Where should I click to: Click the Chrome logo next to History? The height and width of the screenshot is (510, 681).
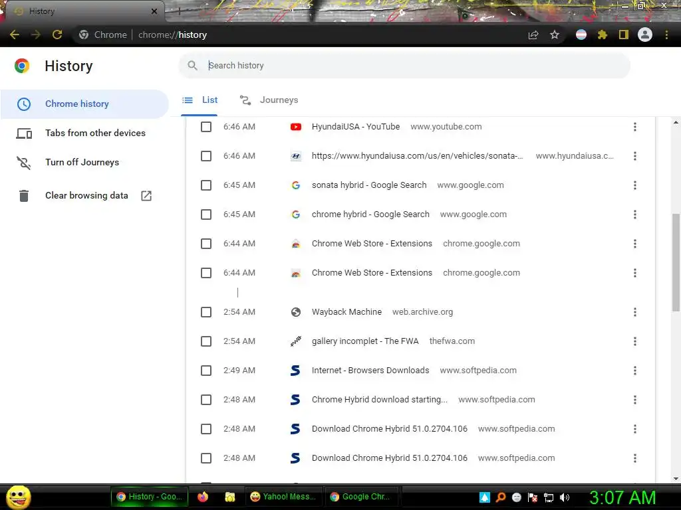(22, 66)
